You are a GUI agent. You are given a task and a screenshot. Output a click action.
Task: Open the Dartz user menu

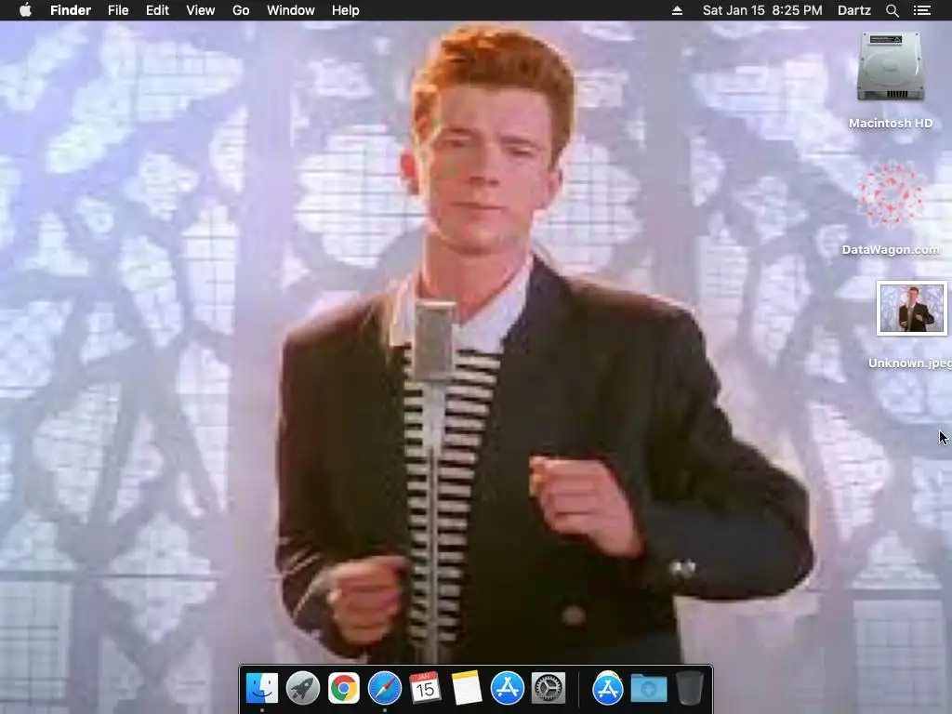click(x=853, y=10)
